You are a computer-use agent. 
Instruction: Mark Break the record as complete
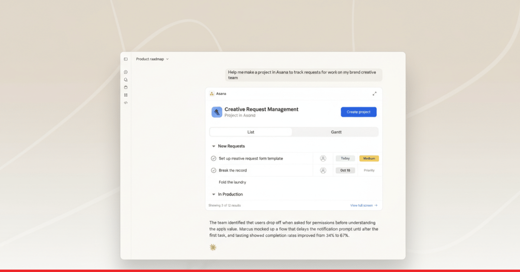pyautogui.click(x=214, y=170)
